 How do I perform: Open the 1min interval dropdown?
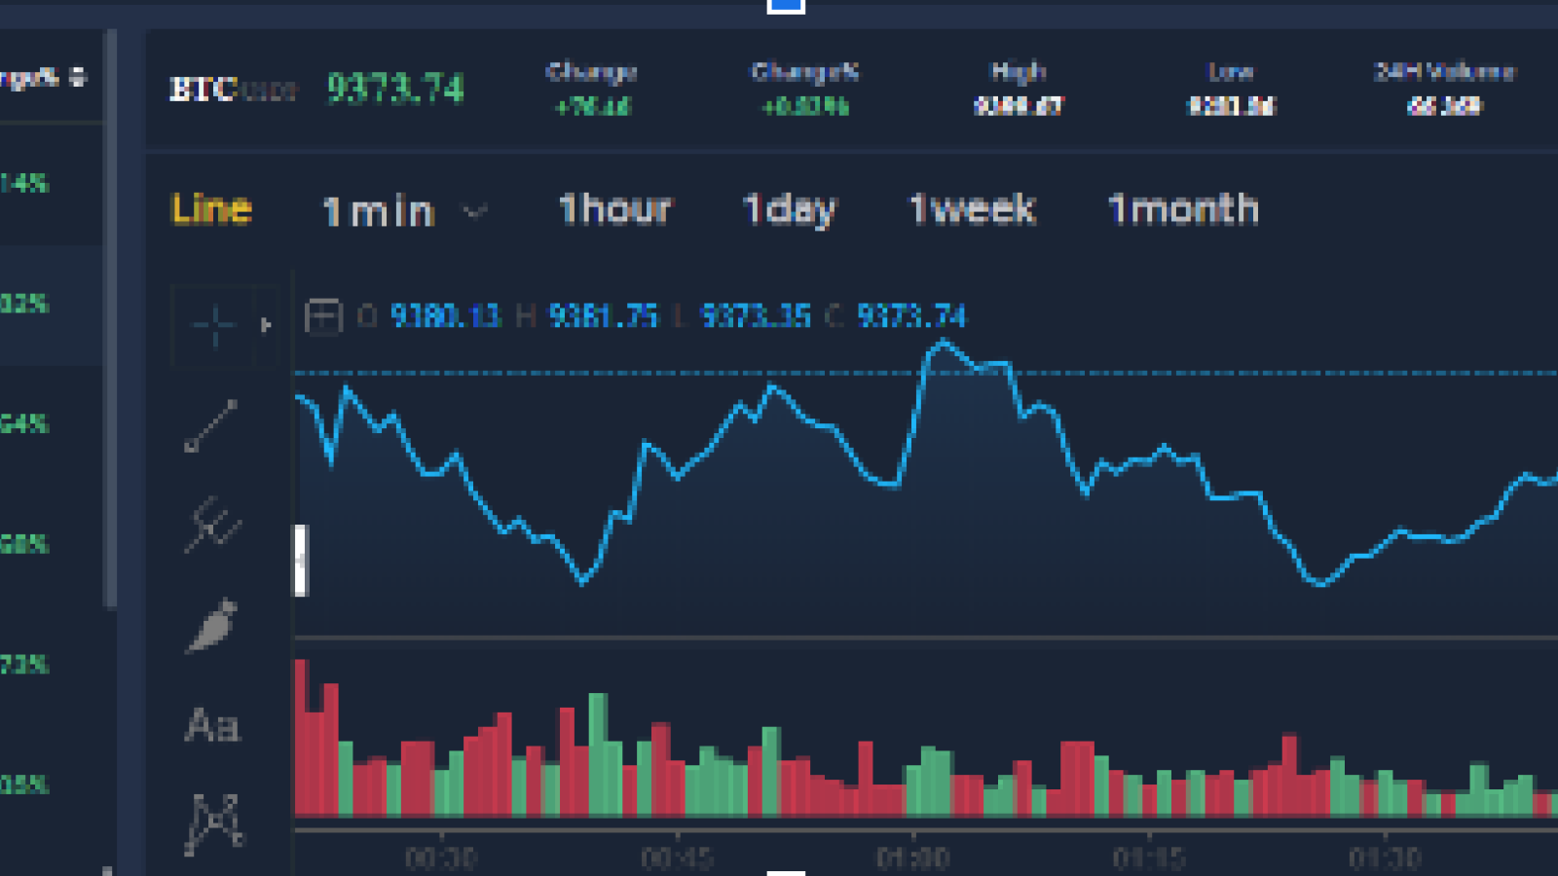[404, 211]
